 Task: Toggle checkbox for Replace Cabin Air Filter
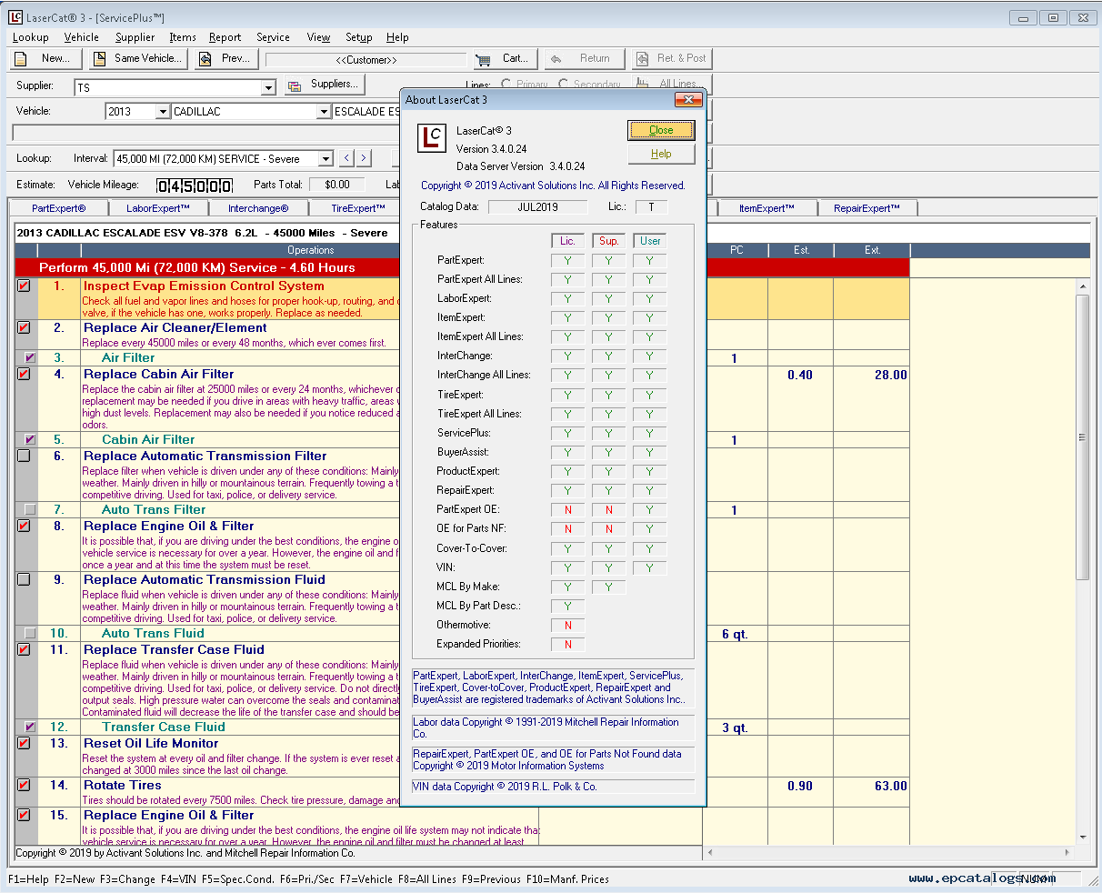click(24, 374)
